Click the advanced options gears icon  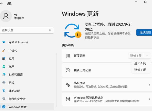(68, 85)
